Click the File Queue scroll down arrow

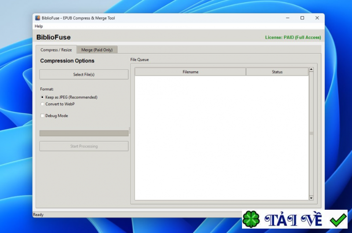tap(311, 198)
